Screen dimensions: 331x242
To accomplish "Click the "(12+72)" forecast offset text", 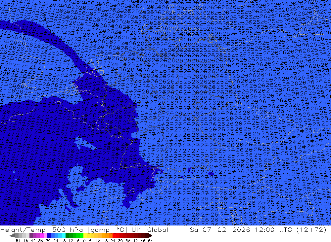I will (311, 229).
